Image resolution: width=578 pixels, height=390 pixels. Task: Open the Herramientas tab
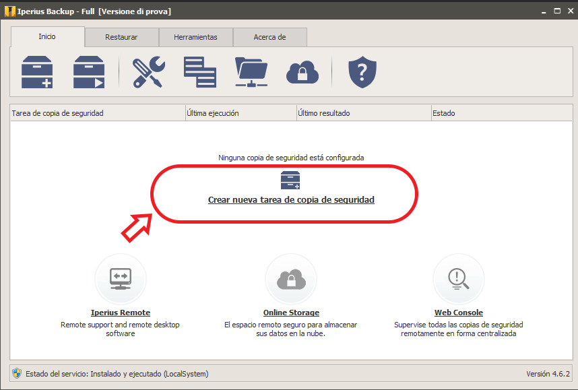[196, 37]
